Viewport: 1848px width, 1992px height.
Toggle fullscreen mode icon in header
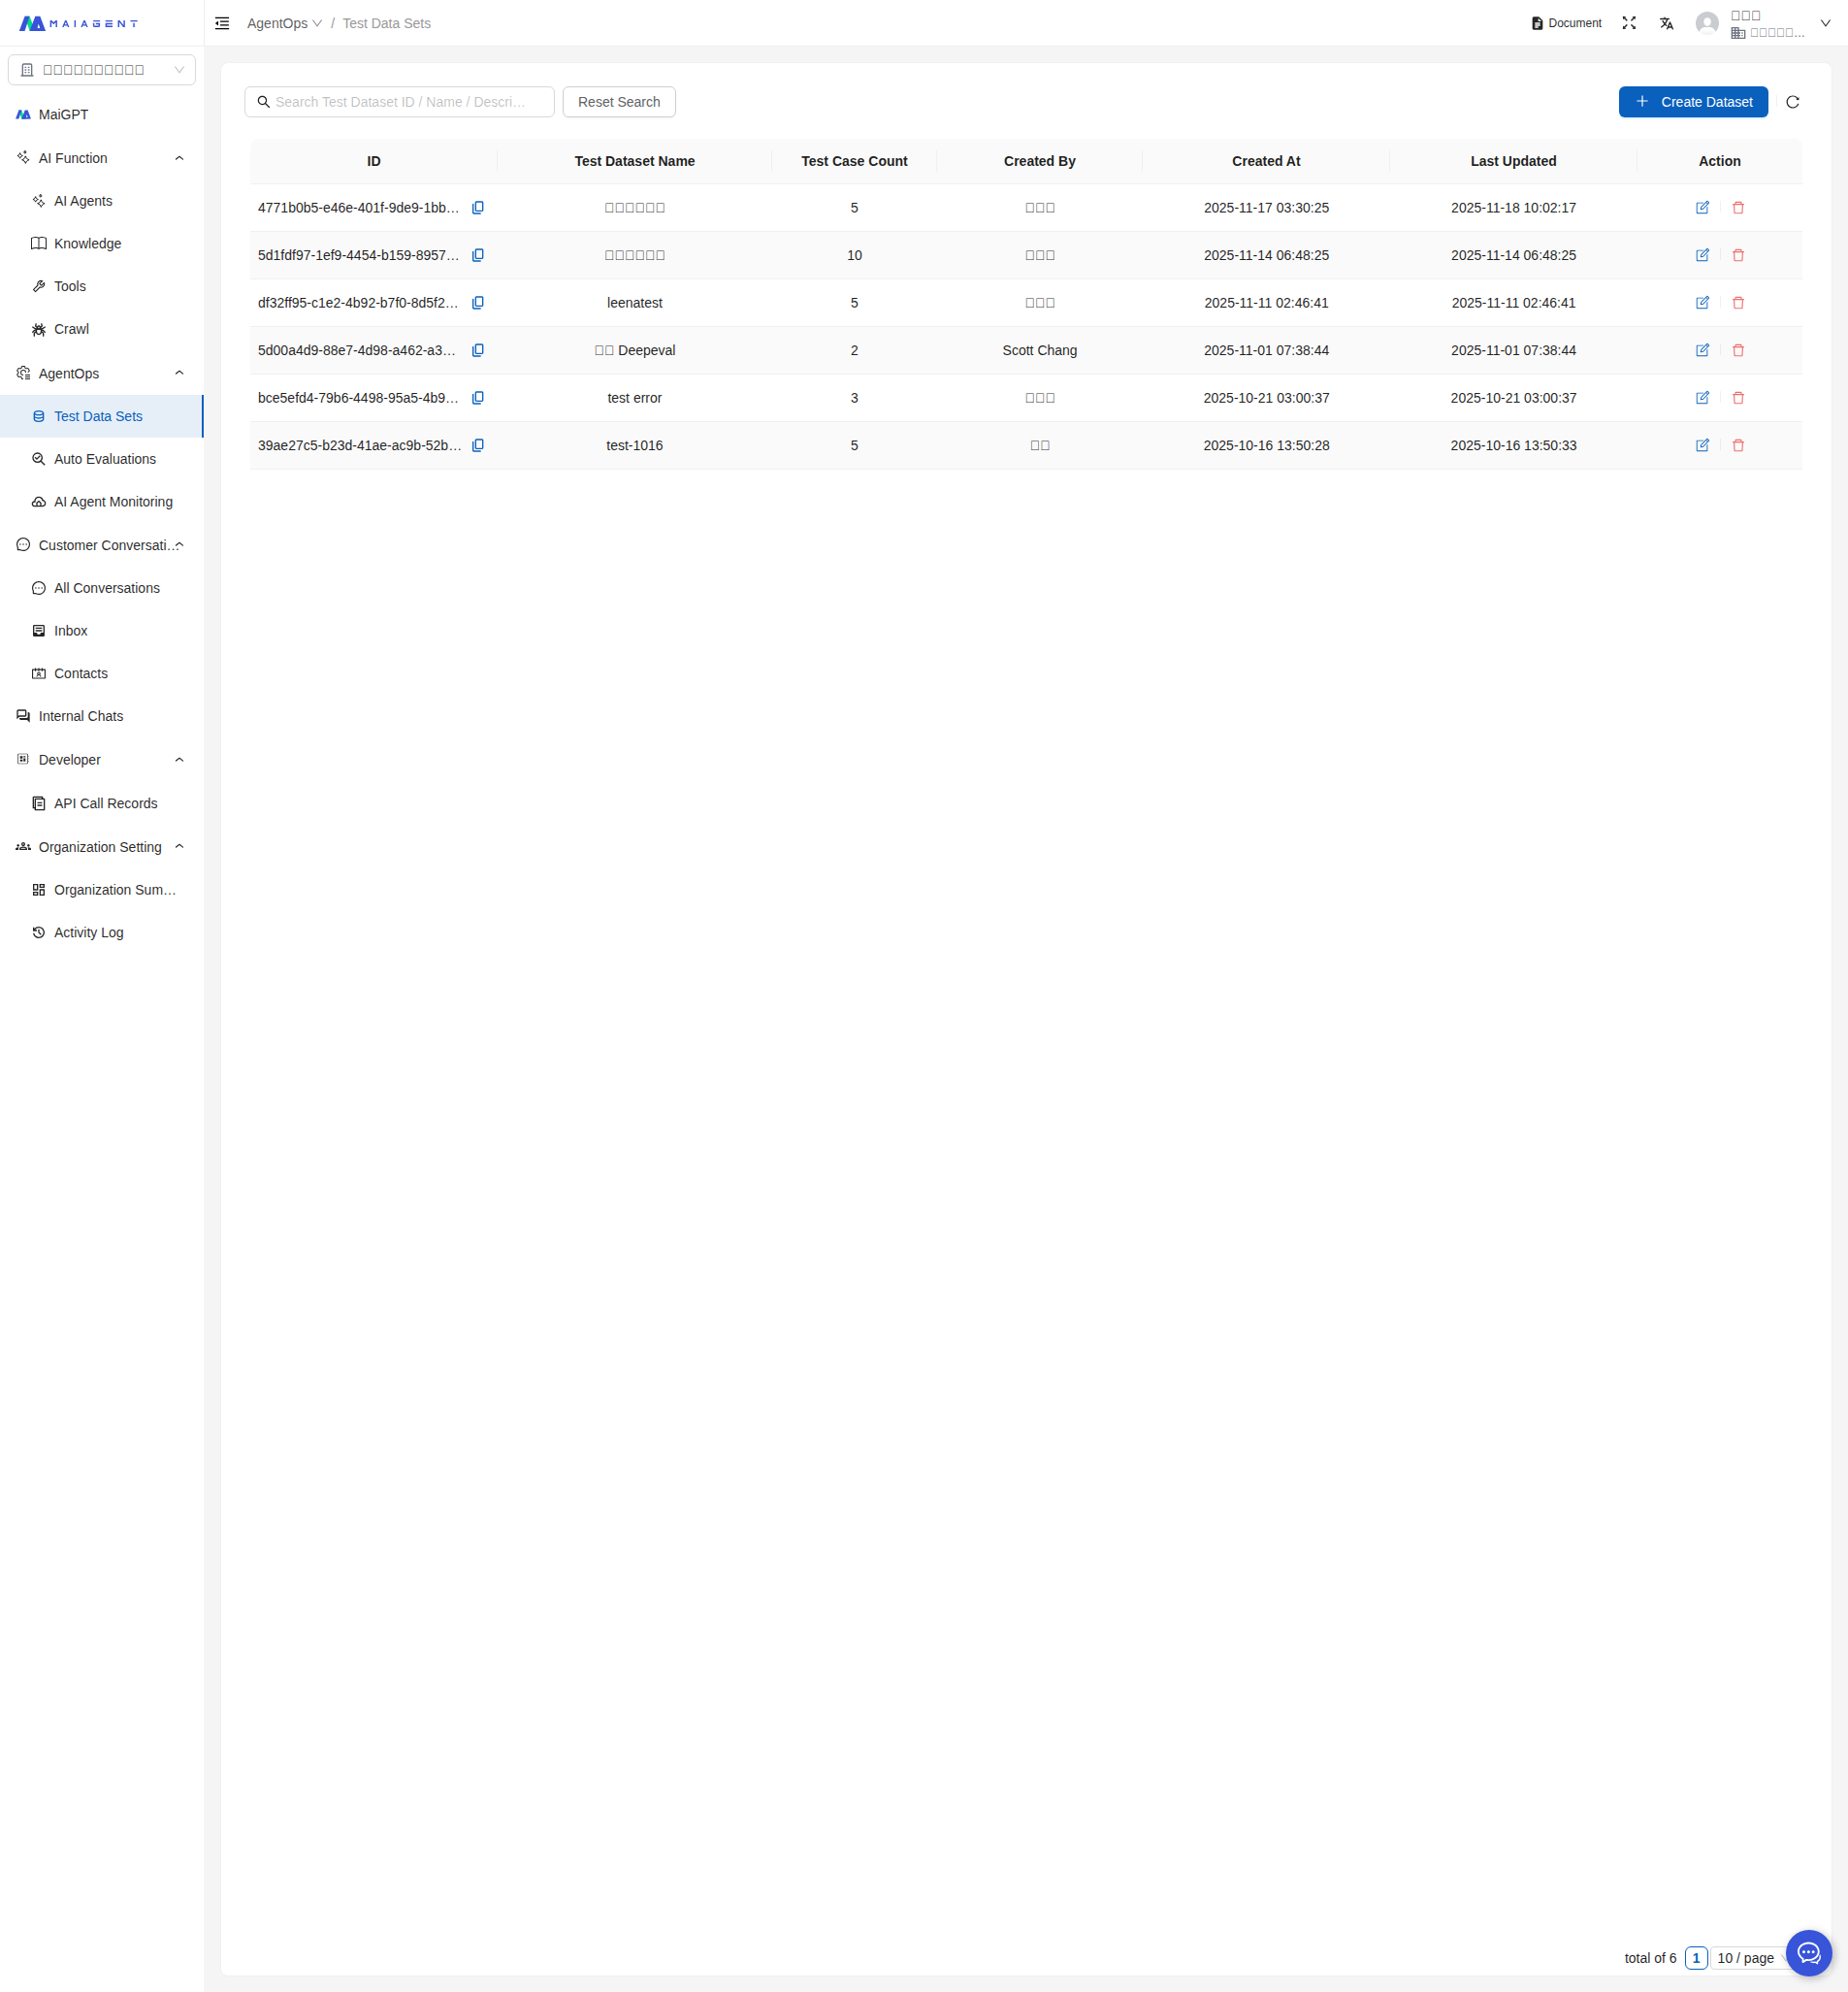(x=1629, y=23)
